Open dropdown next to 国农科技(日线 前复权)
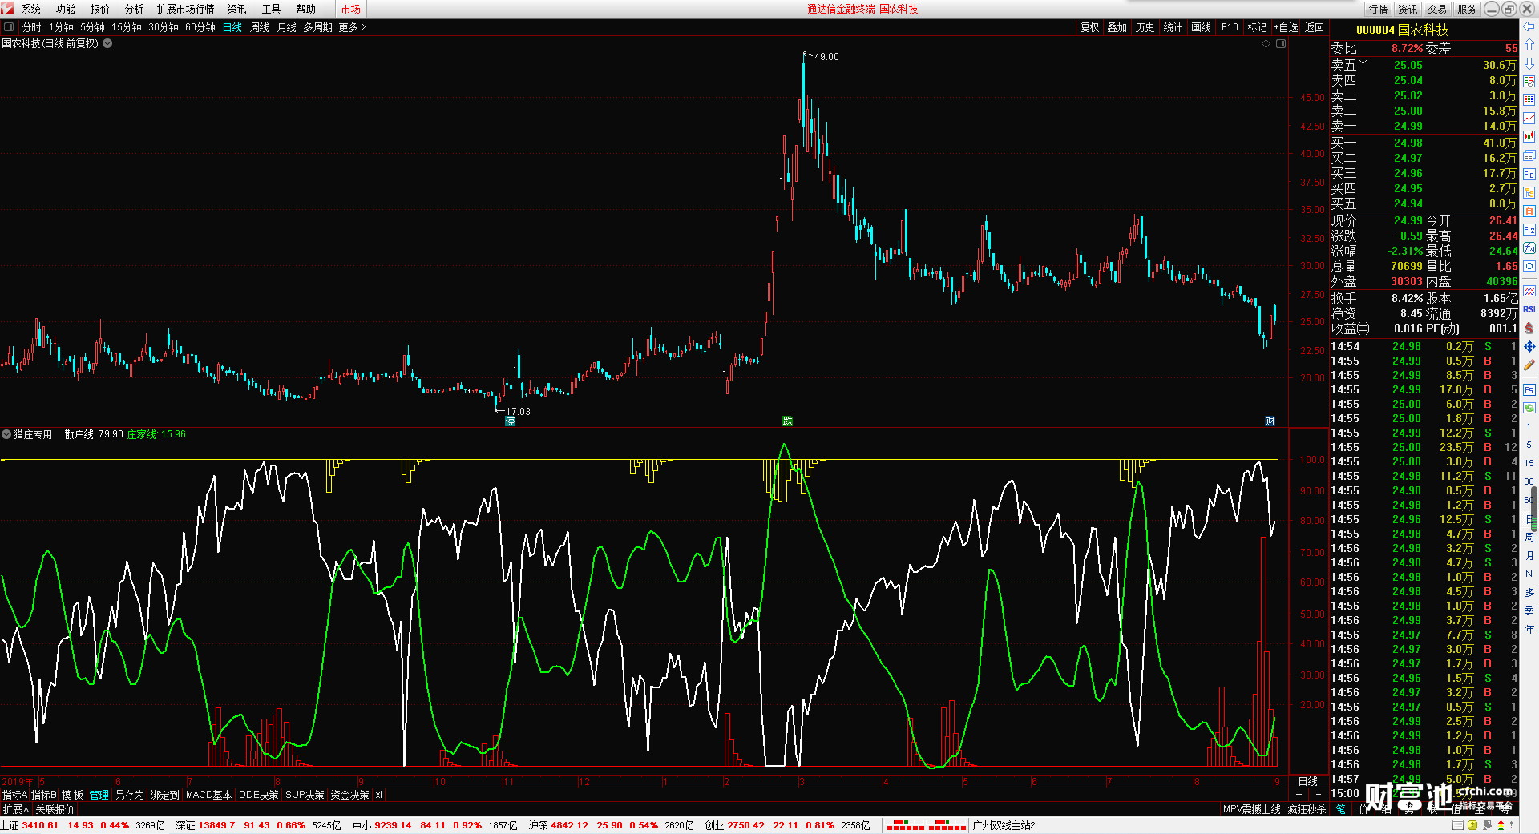Viewport: 1539px width, 834px height. (x=107, y=44)
